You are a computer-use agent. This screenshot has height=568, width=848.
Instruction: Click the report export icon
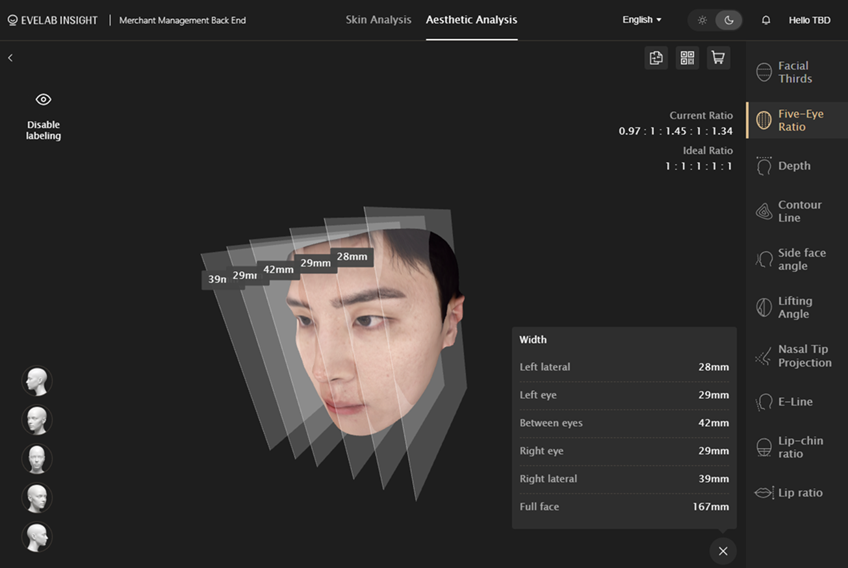point(656,58)
